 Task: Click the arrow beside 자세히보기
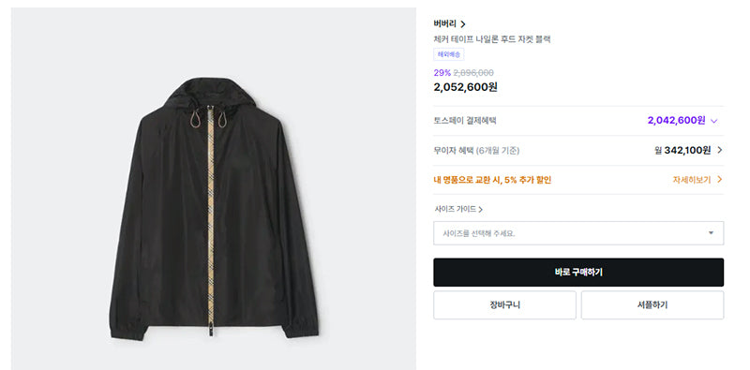point(719,180)
